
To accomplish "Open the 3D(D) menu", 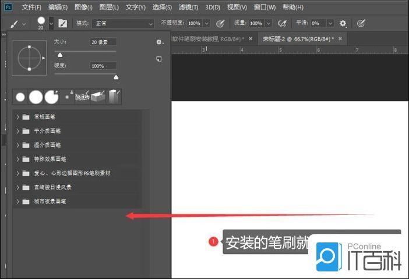I will pyautogui.click(x=213, y=8).
